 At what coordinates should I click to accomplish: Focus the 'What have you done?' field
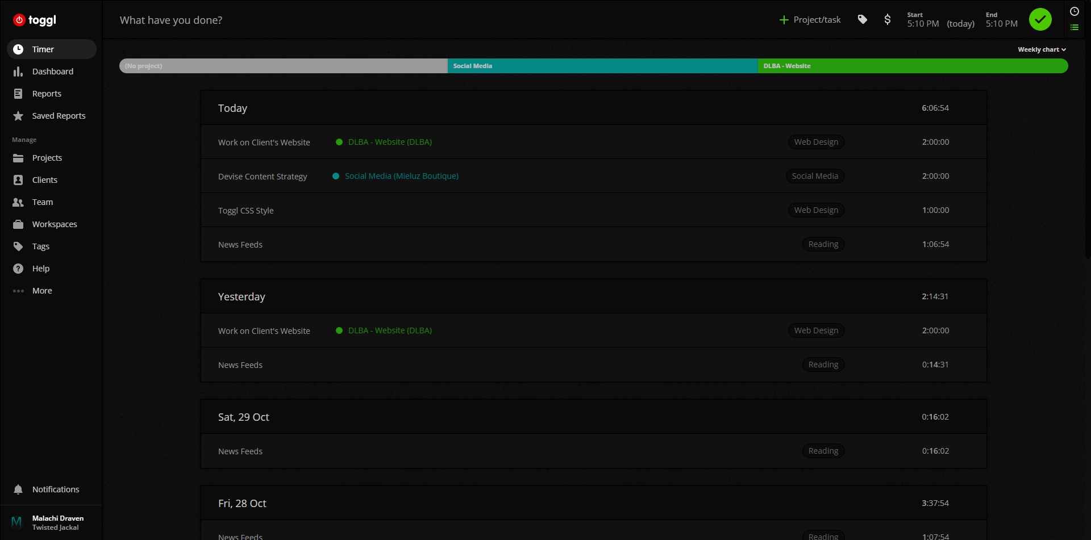tap(171, 20)
